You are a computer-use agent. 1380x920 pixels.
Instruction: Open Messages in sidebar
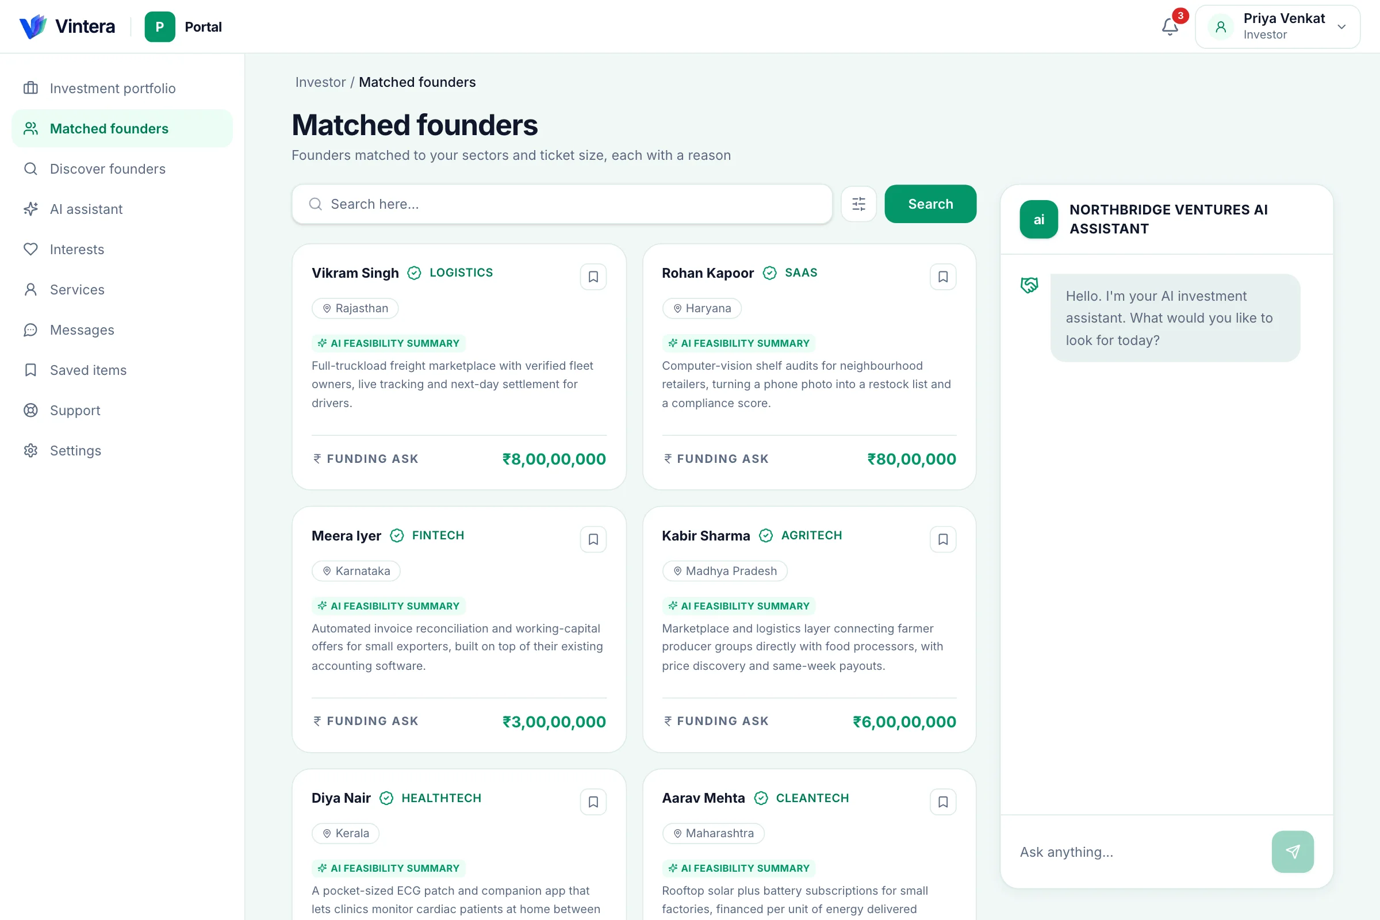pyautogui.click(x=122, y=329)
